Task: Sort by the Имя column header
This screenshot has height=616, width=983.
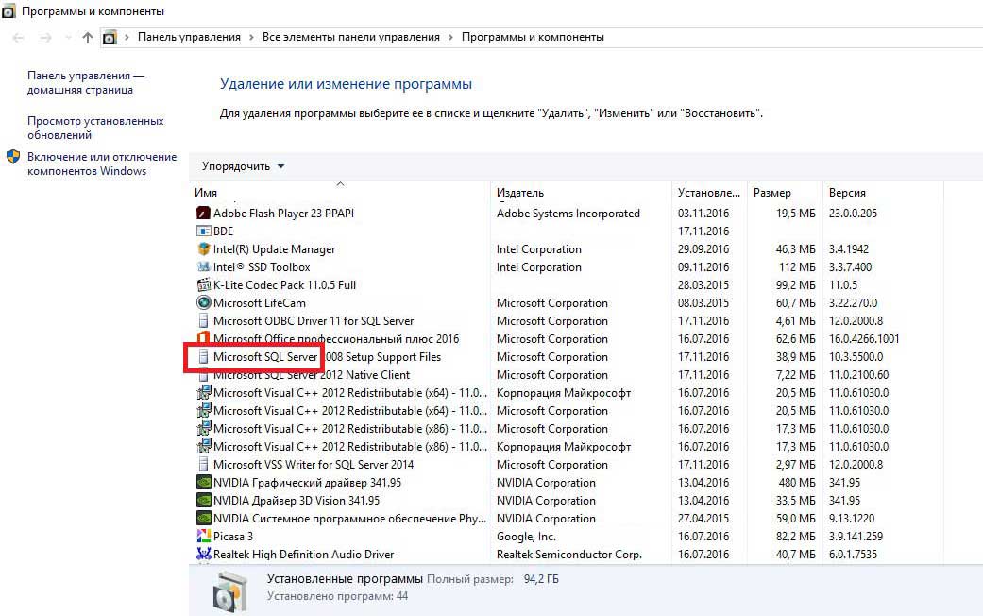Action: pos(340,193)
